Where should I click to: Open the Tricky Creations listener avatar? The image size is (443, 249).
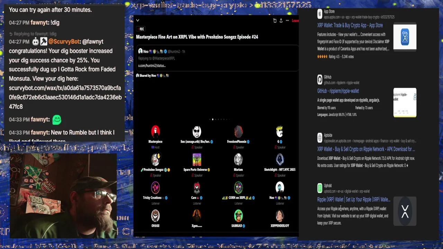coord(155,187)
